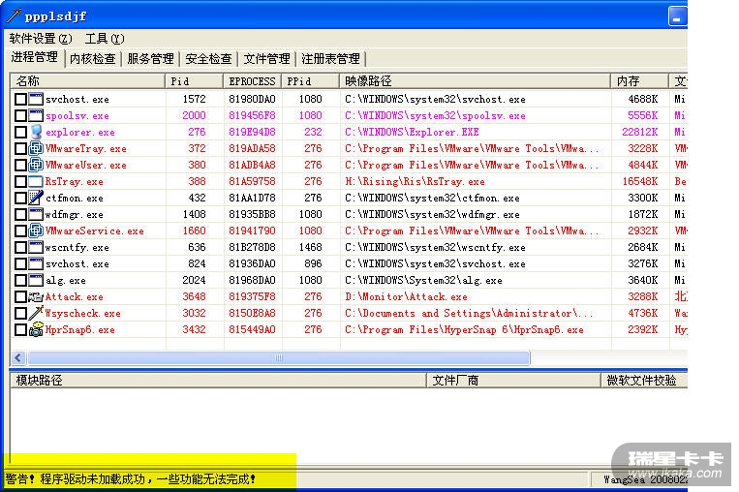739x492 pixels.
Task: Click the HprSnap6.exe camera icon
Action: [36, 329]
